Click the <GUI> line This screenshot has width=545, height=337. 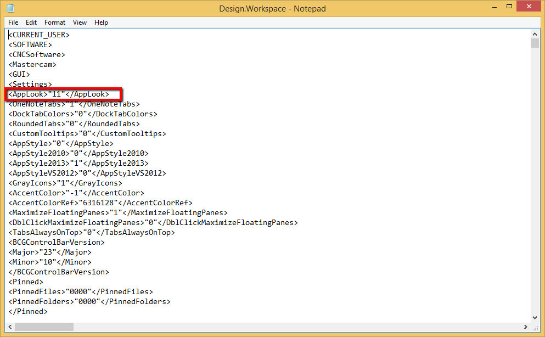19,74
